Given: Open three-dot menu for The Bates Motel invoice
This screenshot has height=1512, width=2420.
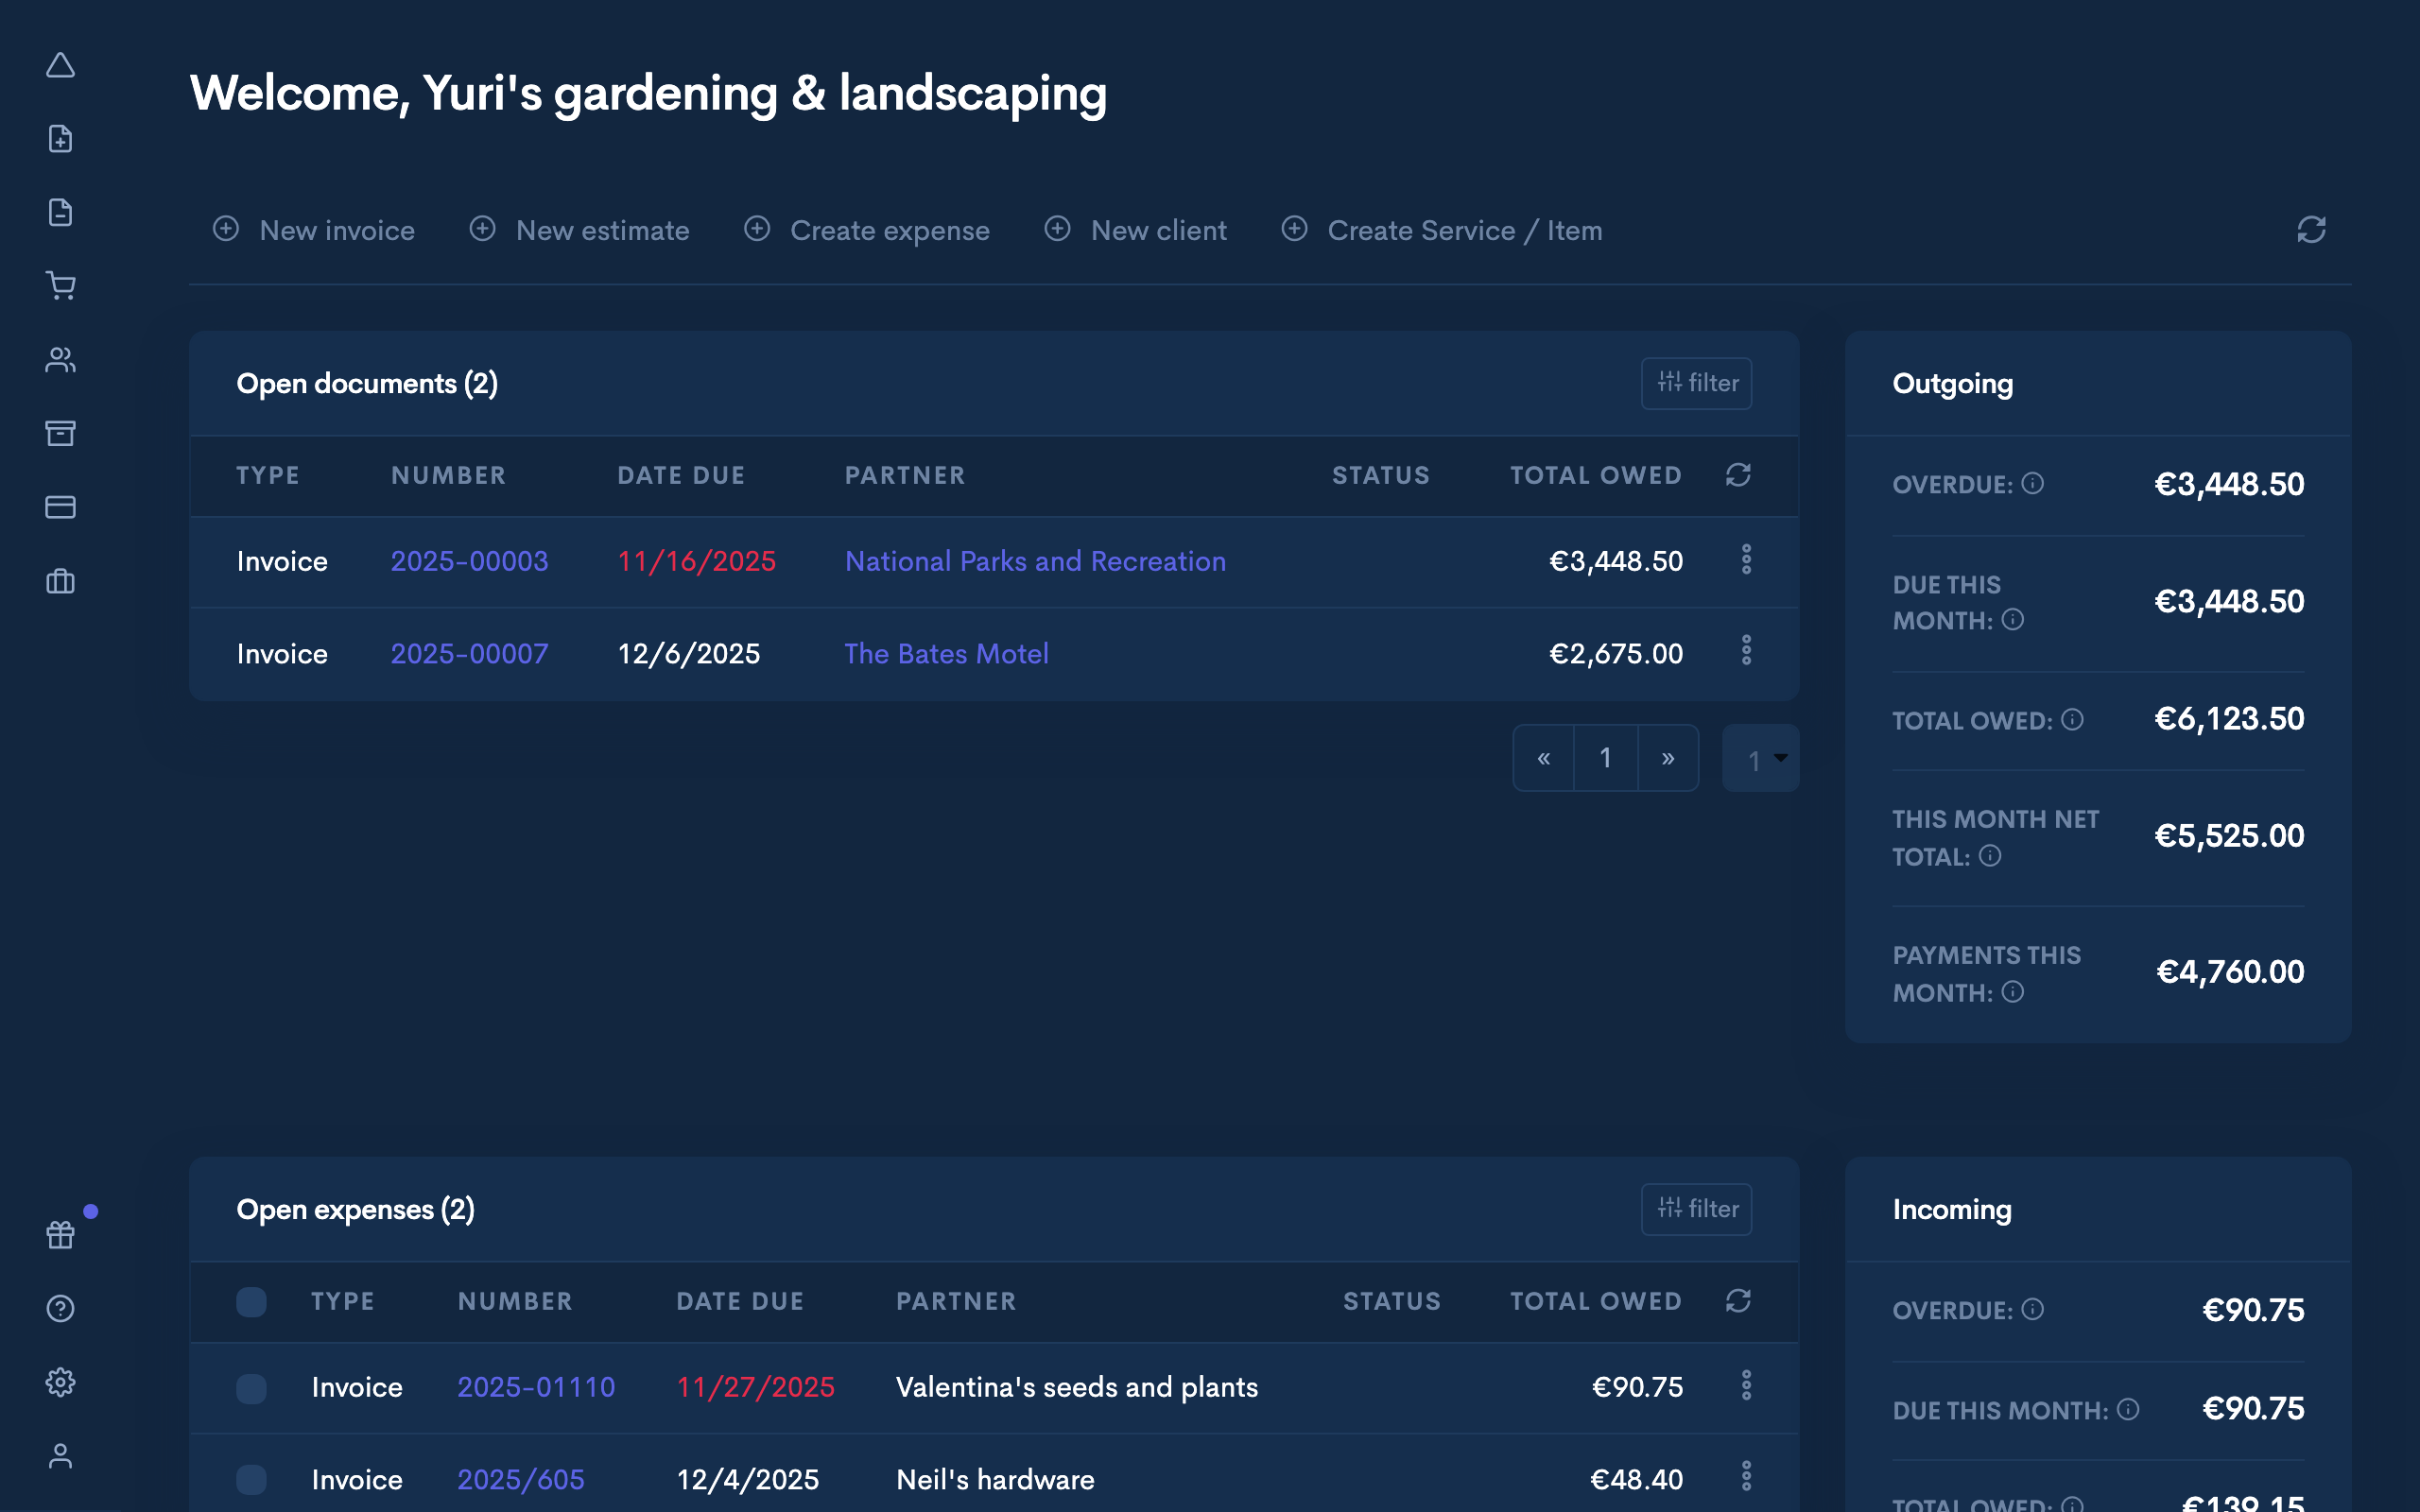Looking at the screenshot, I should [1746, 651].
